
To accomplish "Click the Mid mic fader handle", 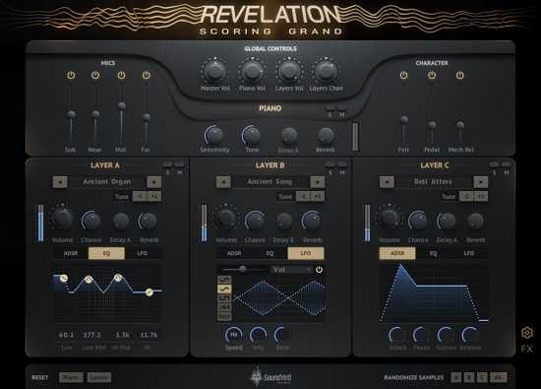I will [121, 105].
